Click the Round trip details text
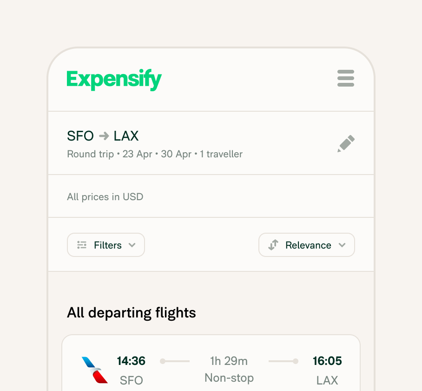This screenshot has height=391, width=422. tap(154, 154)
